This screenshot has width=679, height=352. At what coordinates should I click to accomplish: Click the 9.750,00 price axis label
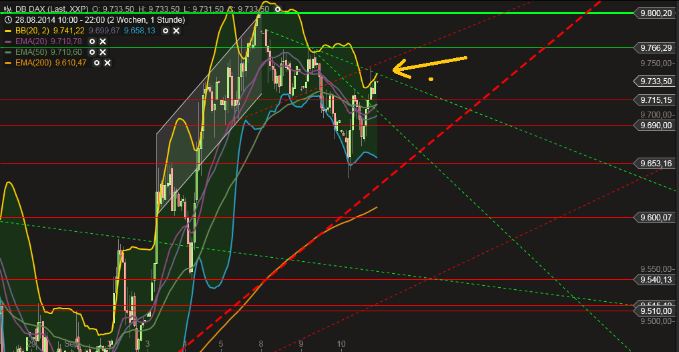coord(656,63)
